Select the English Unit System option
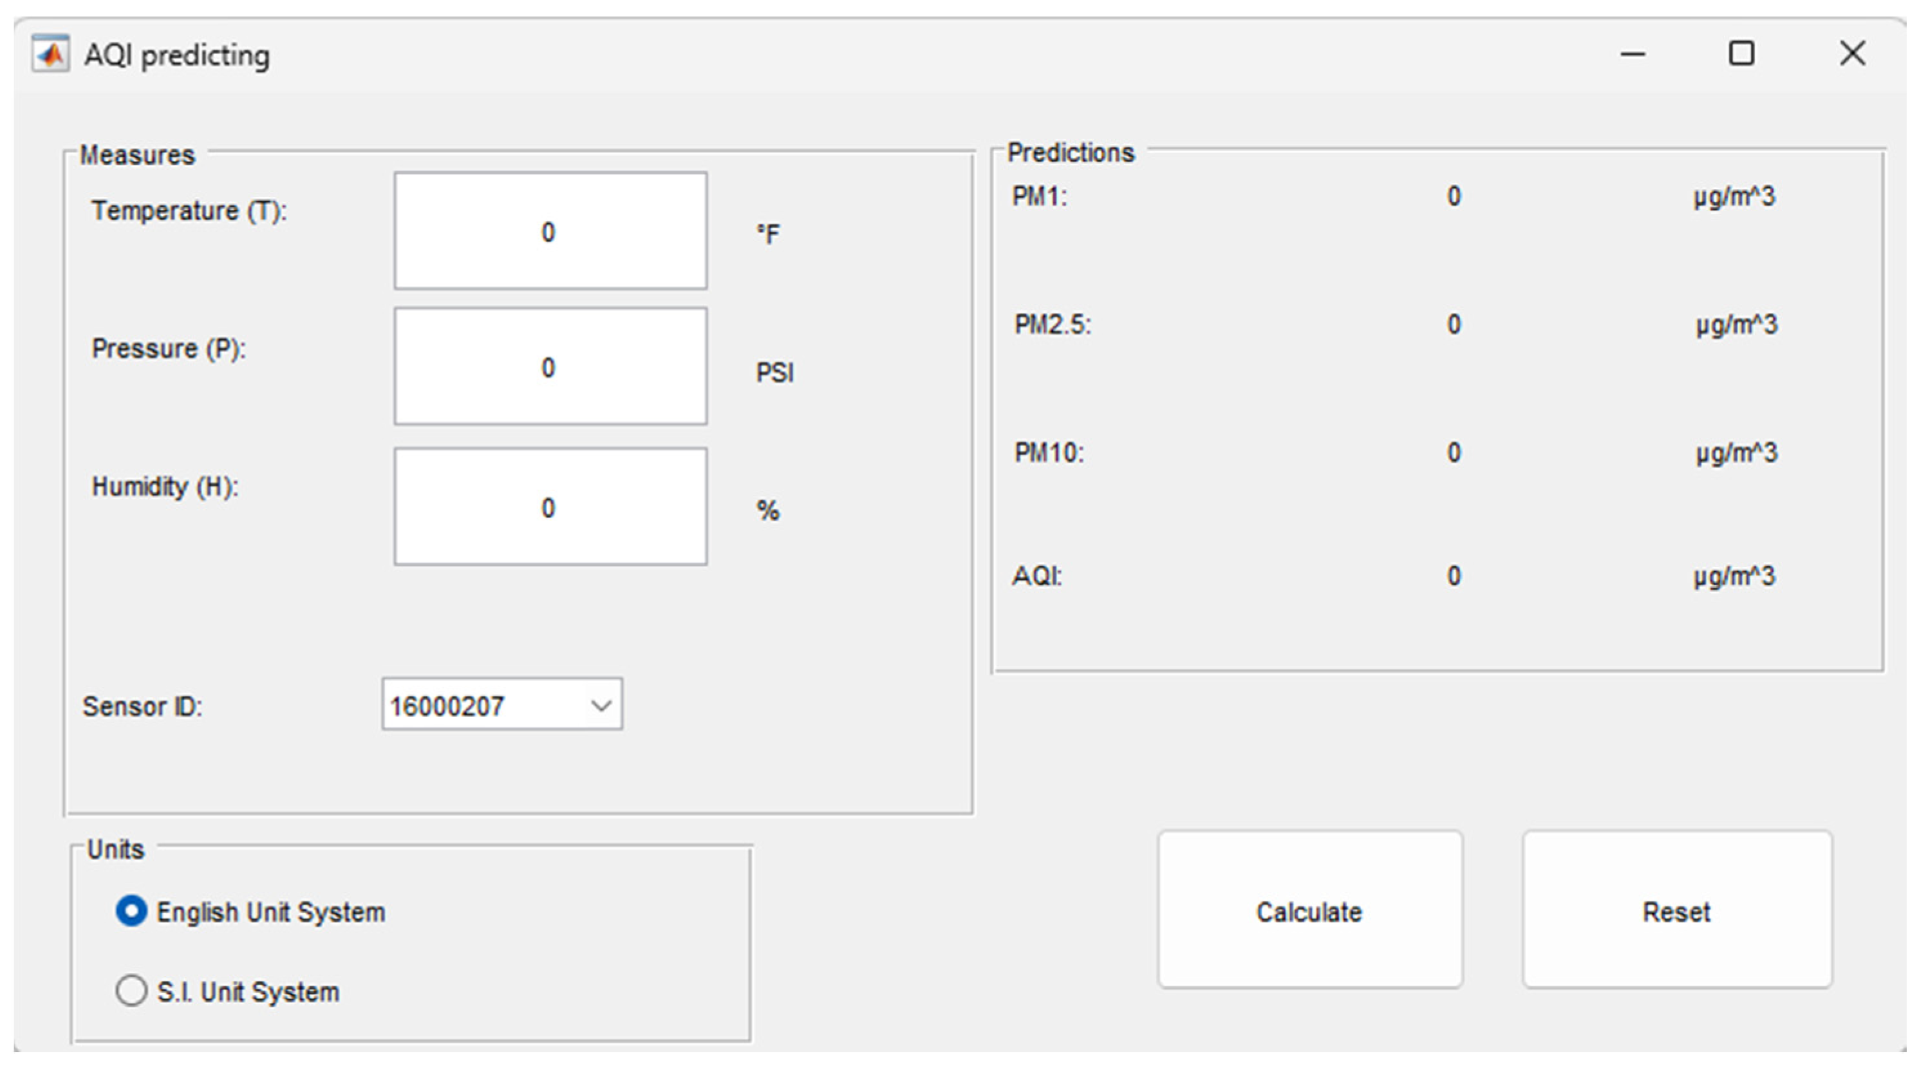Viewport: 1921px width, 1066px height. pos(132,911)
